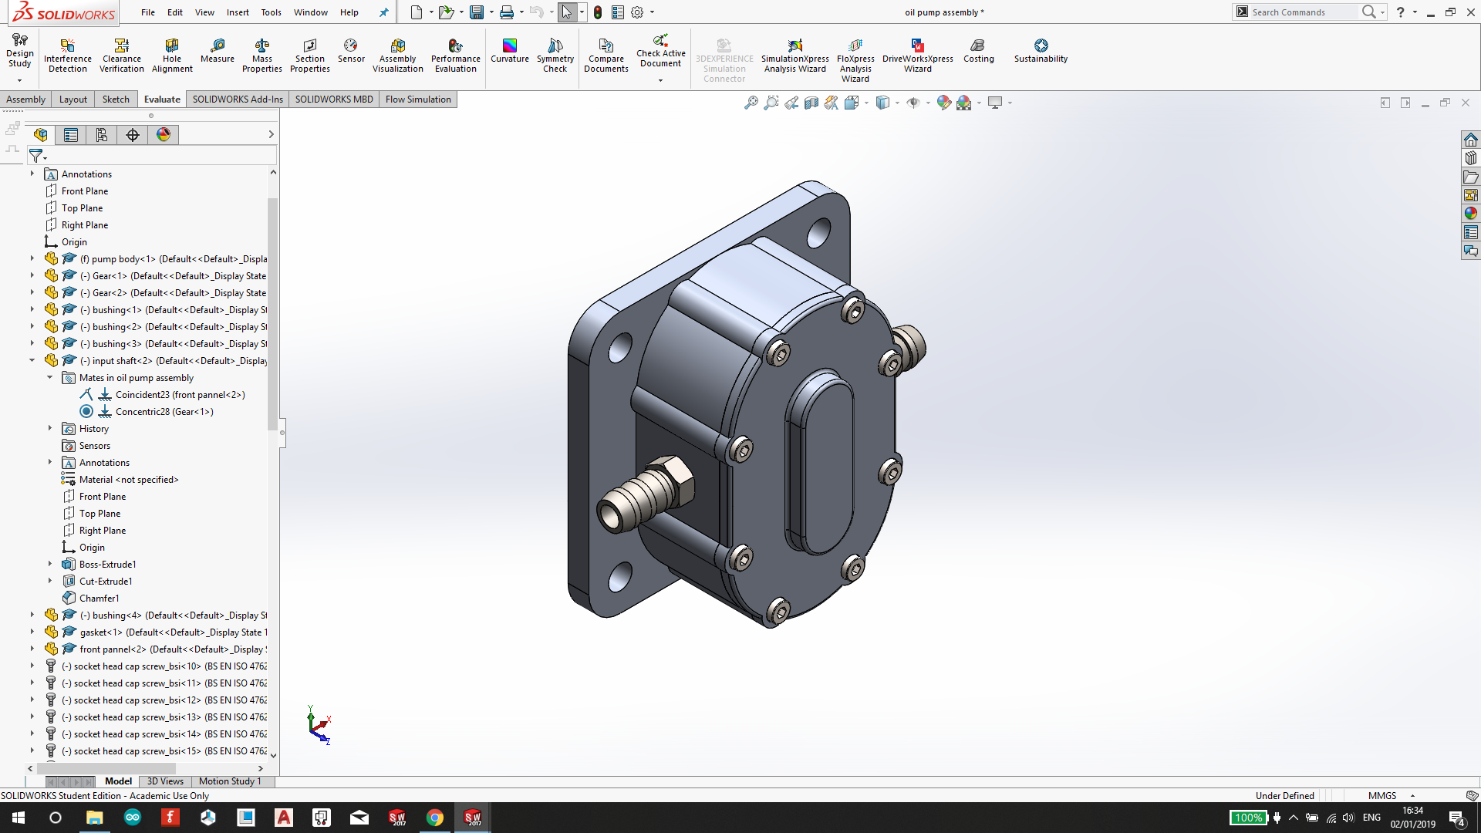Image resolution: width=1481 pixels, height=833 pixels.
Task: Open the Interference Detection tool
Action: click(x=67, y=54)
